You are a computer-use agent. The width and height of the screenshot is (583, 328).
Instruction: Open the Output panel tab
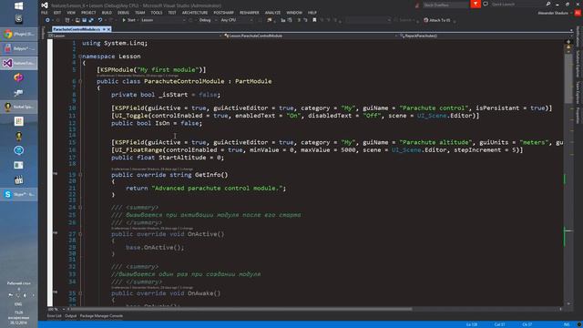pos(70,316)
